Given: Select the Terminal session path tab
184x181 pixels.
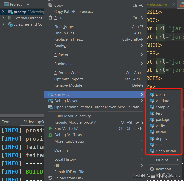Looking at the screenshot, I should (x=33, y=122).
